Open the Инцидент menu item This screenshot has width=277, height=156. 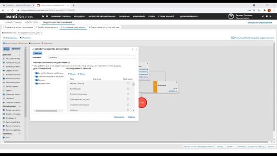click(x=79, y=16)
